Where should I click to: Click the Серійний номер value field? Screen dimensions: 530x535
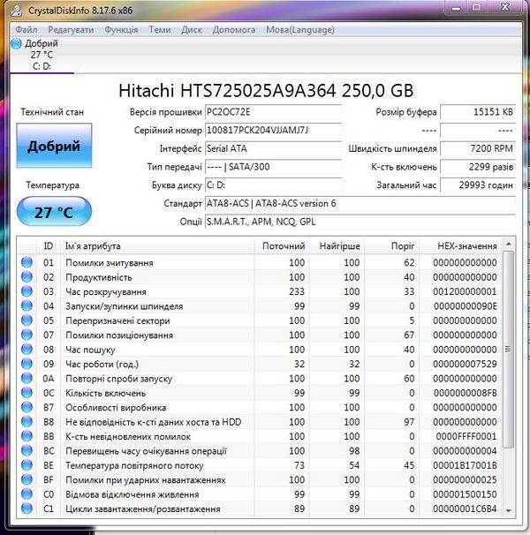272,131
